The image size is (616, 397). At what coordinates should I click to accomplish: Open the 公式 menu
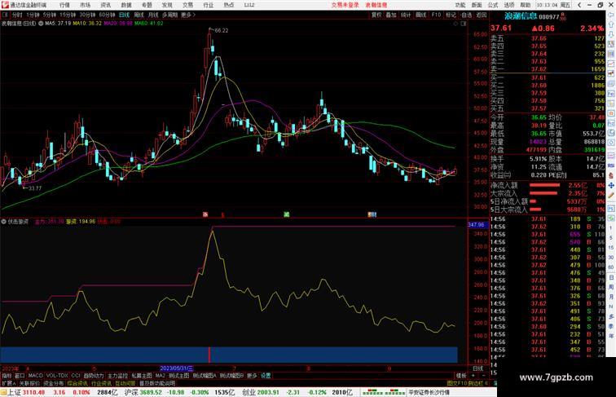(493, 5)
